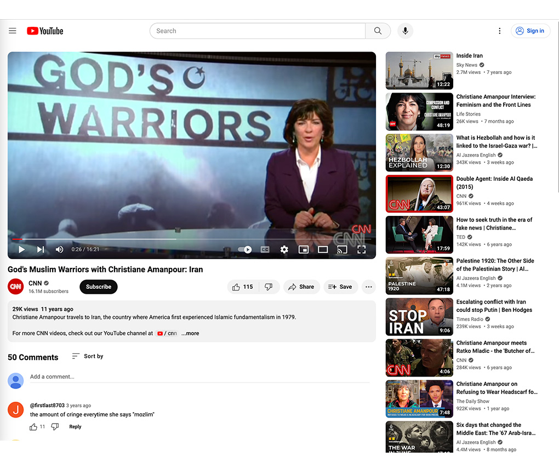Open Palestine 1920 video thumbnail
559x474 pixels.
coord(419,276)
